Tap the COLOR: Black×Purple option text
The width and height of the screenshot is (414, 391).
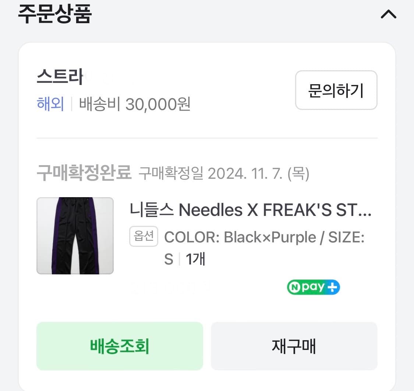point(240,237)
